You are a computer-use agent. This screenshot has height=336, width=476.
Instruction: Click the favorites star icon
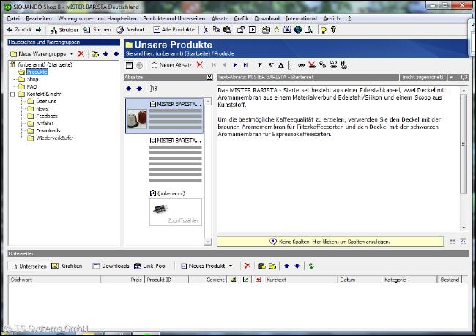[277, 30]
